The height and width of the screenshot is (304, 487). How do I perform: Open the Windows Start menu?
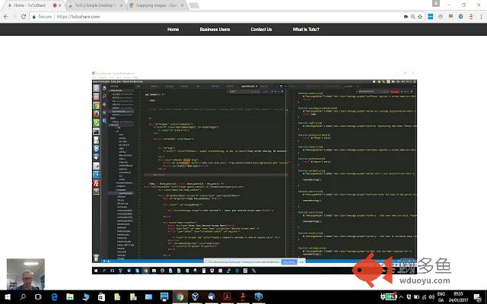8,297
